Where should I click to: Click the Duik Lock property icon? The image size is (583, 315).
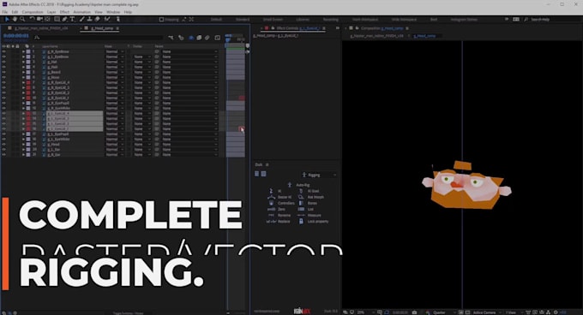301,221
